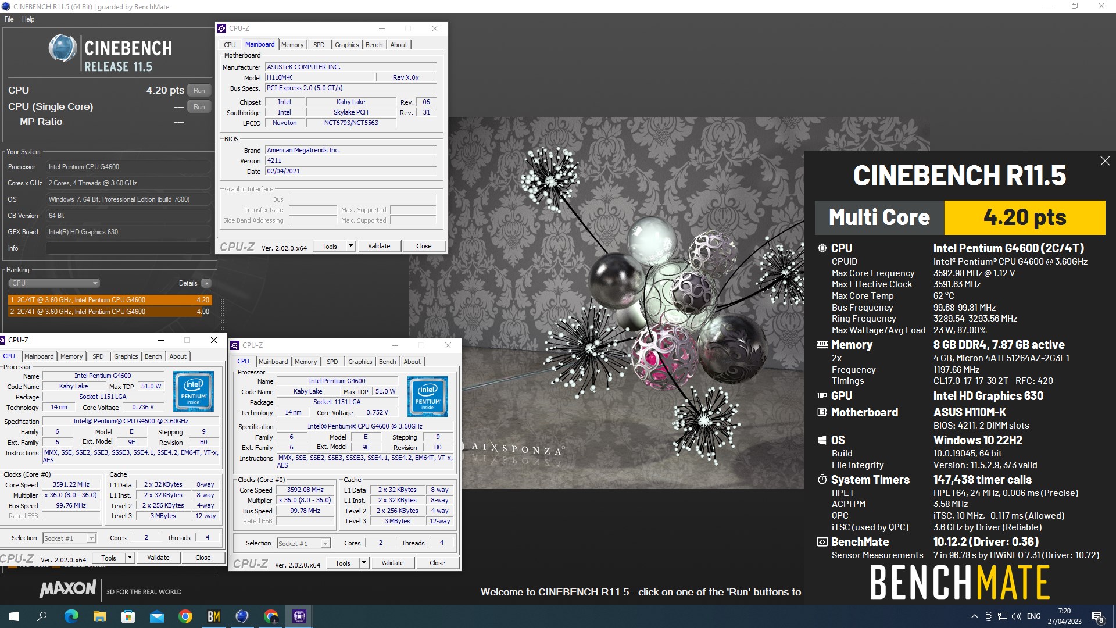Screen dimensions: 1116x628
Task: Open Cinebench Help menu
Action: (x=28, y=19)
